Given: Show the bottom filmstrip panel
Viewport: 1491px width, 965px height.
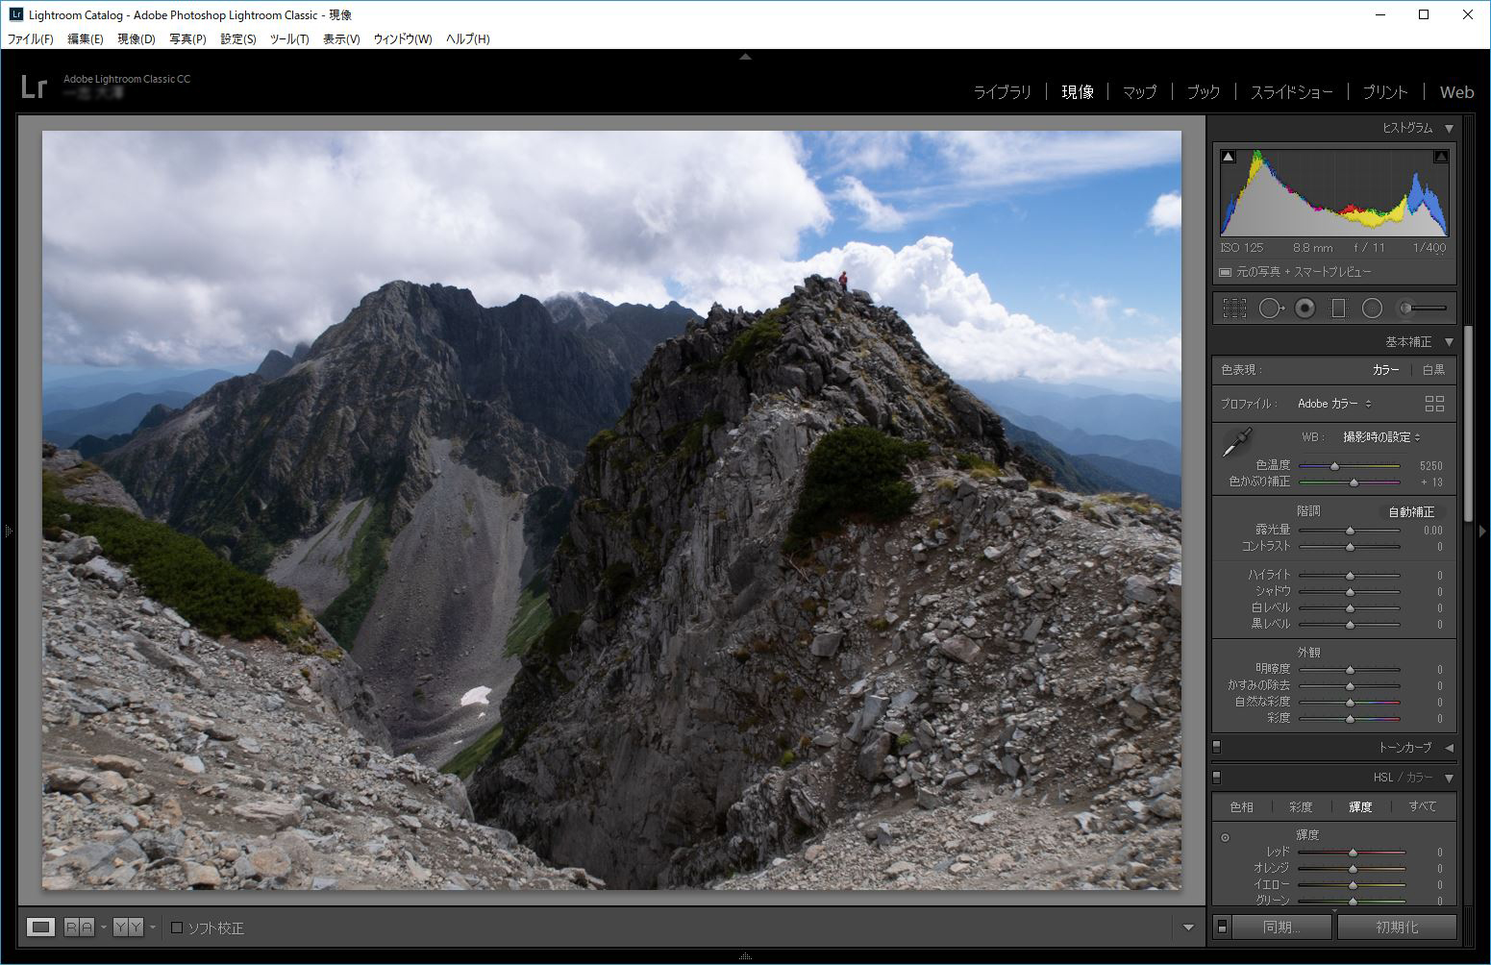Looking at the screenshot, I should pos(745,956).
